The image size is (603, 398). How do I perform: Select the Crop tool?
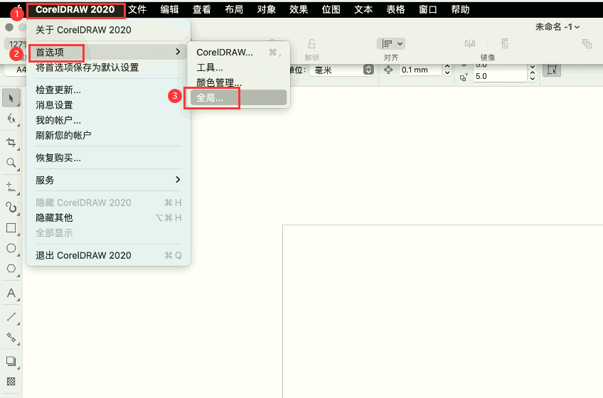(x=11, y=142)
